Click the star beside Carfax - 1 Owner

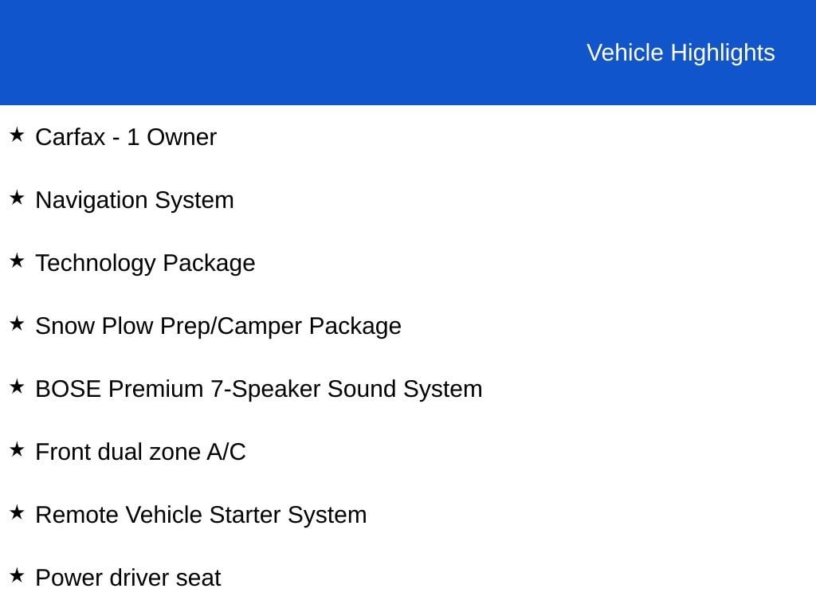click(x=17, y=135)
